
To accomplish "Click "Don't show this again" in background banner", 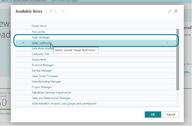I will 65,1.
